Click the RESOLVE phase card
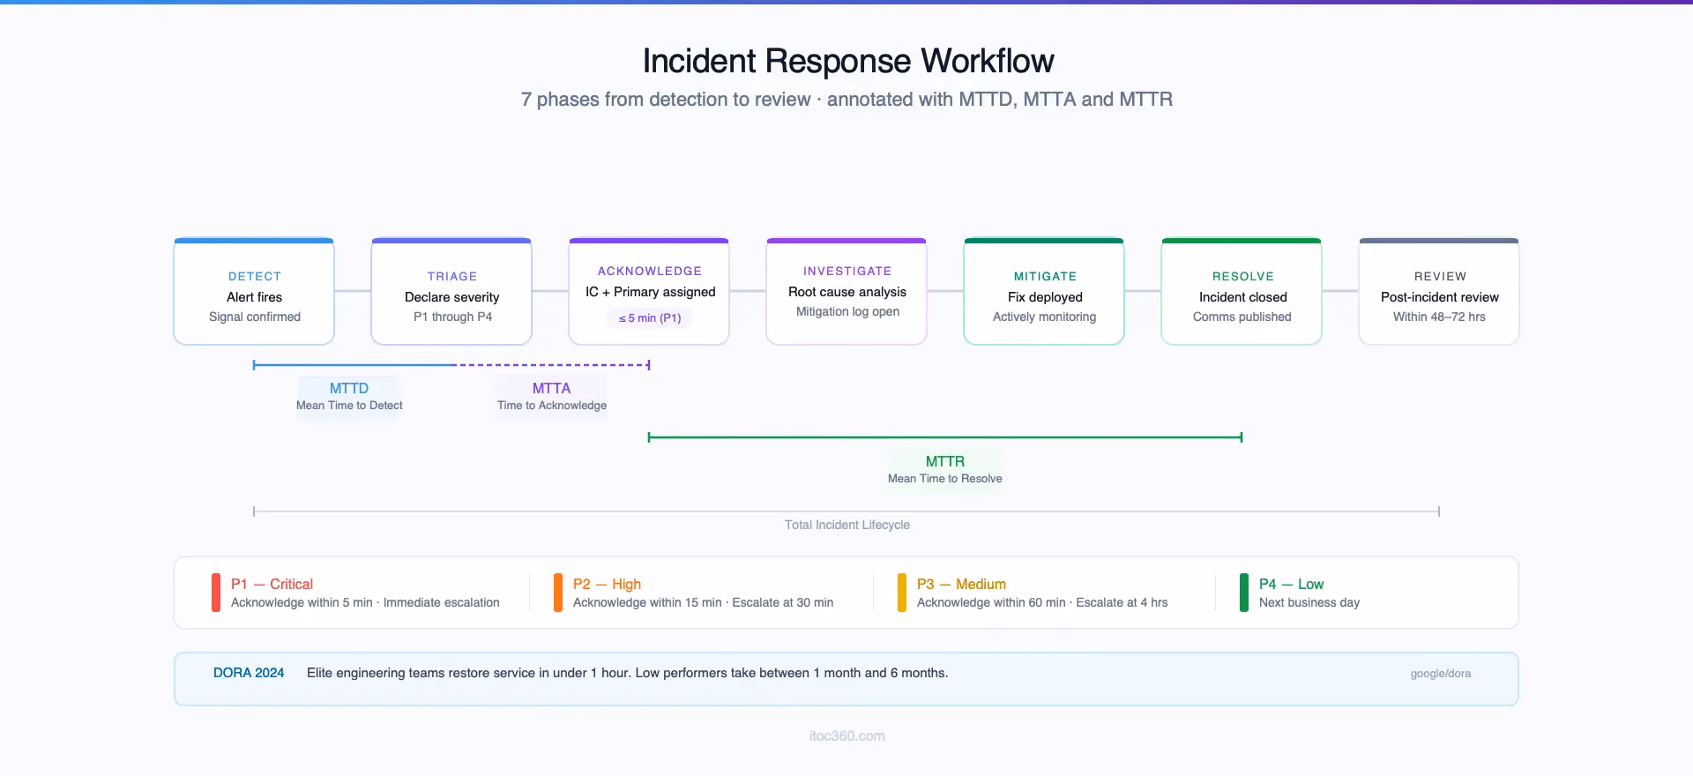This screenshot has width=1693, height=776. [x=1242, y=291]
